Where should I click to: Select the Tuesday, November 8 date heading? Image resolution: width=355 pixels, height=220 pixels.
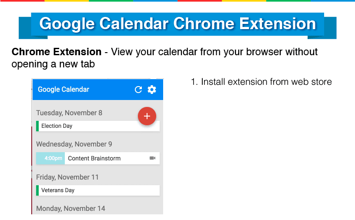[69, 113]
